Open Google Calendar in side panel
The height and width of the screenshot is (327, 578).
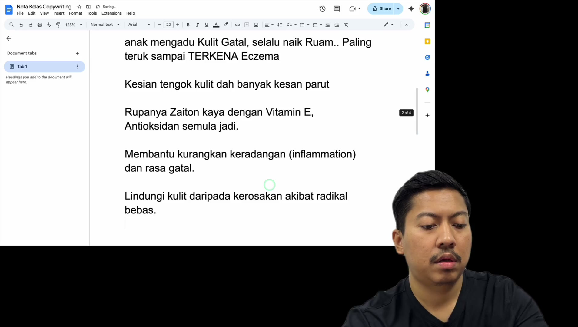[x=427, y=25]
